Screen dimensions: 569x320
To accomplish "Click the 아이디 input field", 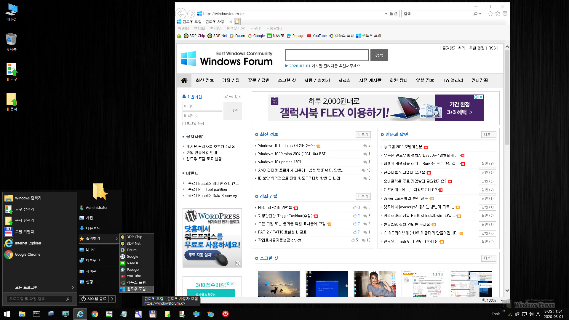I will 202,106.
